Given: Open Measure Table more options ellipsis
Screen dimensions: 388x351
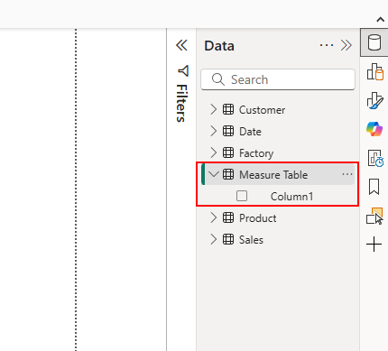Looking at the screenshot, I should (x=347, y=174).
